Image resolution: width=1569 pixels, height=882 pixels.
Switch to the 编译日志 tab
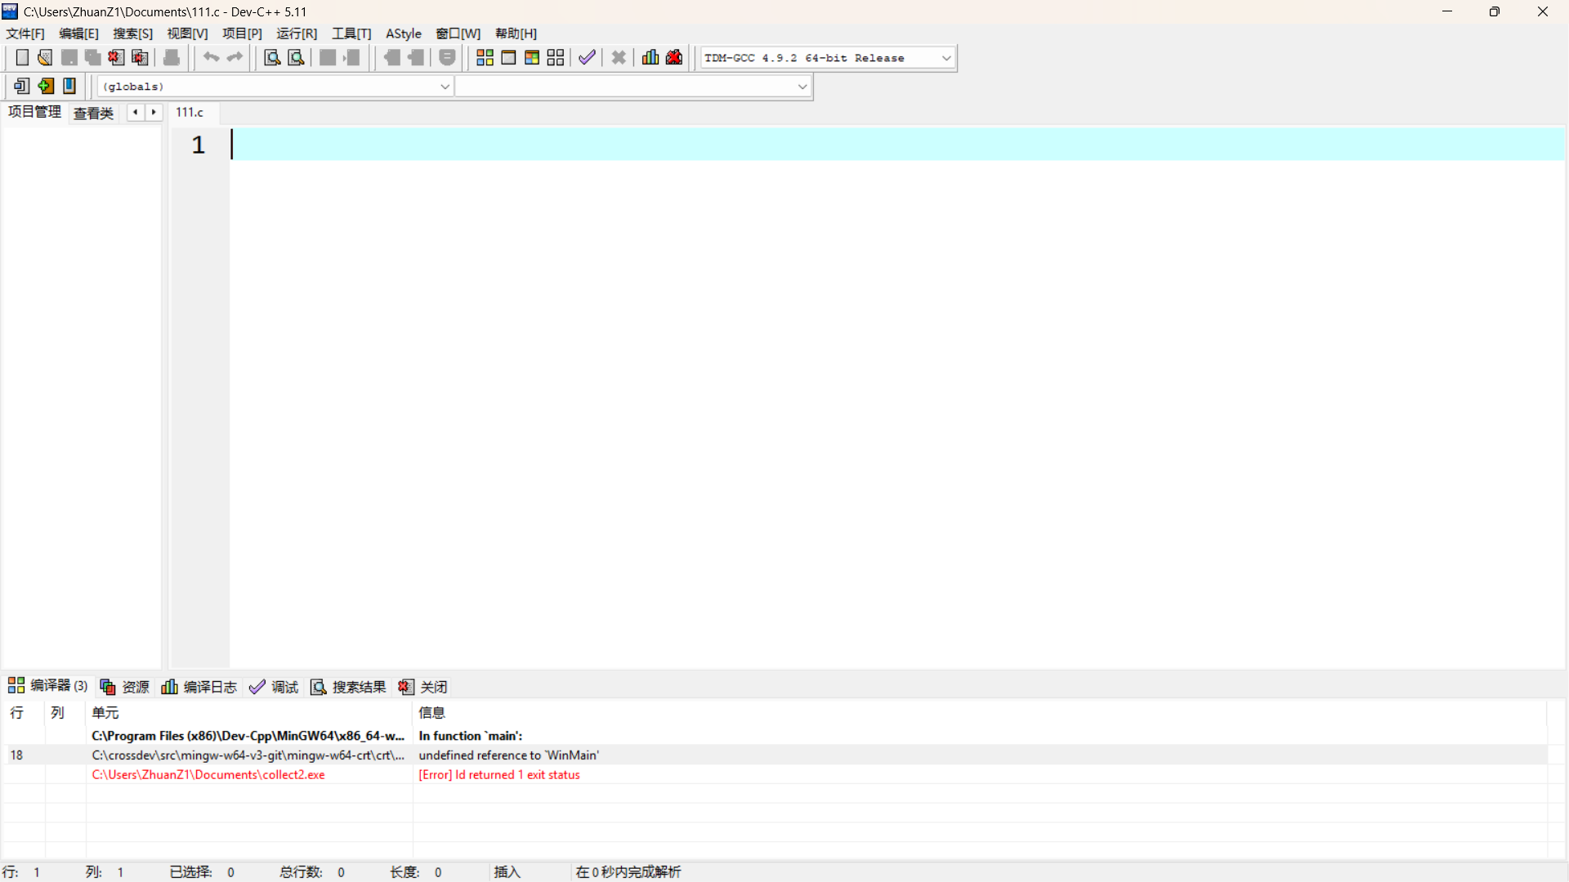[199, 687]
